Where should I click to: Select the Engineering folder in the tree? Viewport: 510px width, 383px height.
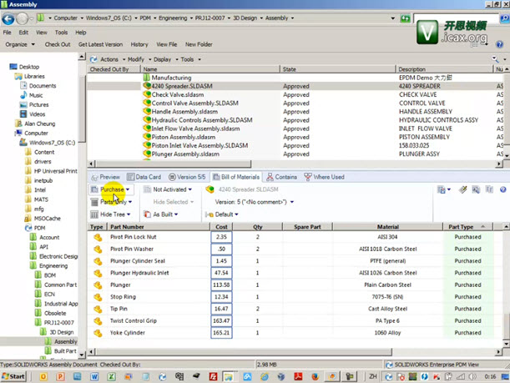(54, 265)
